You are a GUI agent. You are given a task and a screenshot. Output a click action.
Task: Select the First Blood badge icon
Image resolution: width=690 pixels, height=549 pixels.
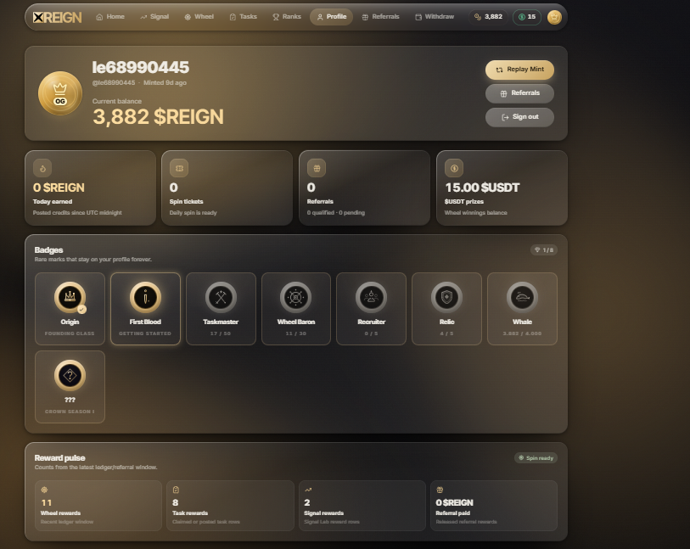click(x=145, y=297)
